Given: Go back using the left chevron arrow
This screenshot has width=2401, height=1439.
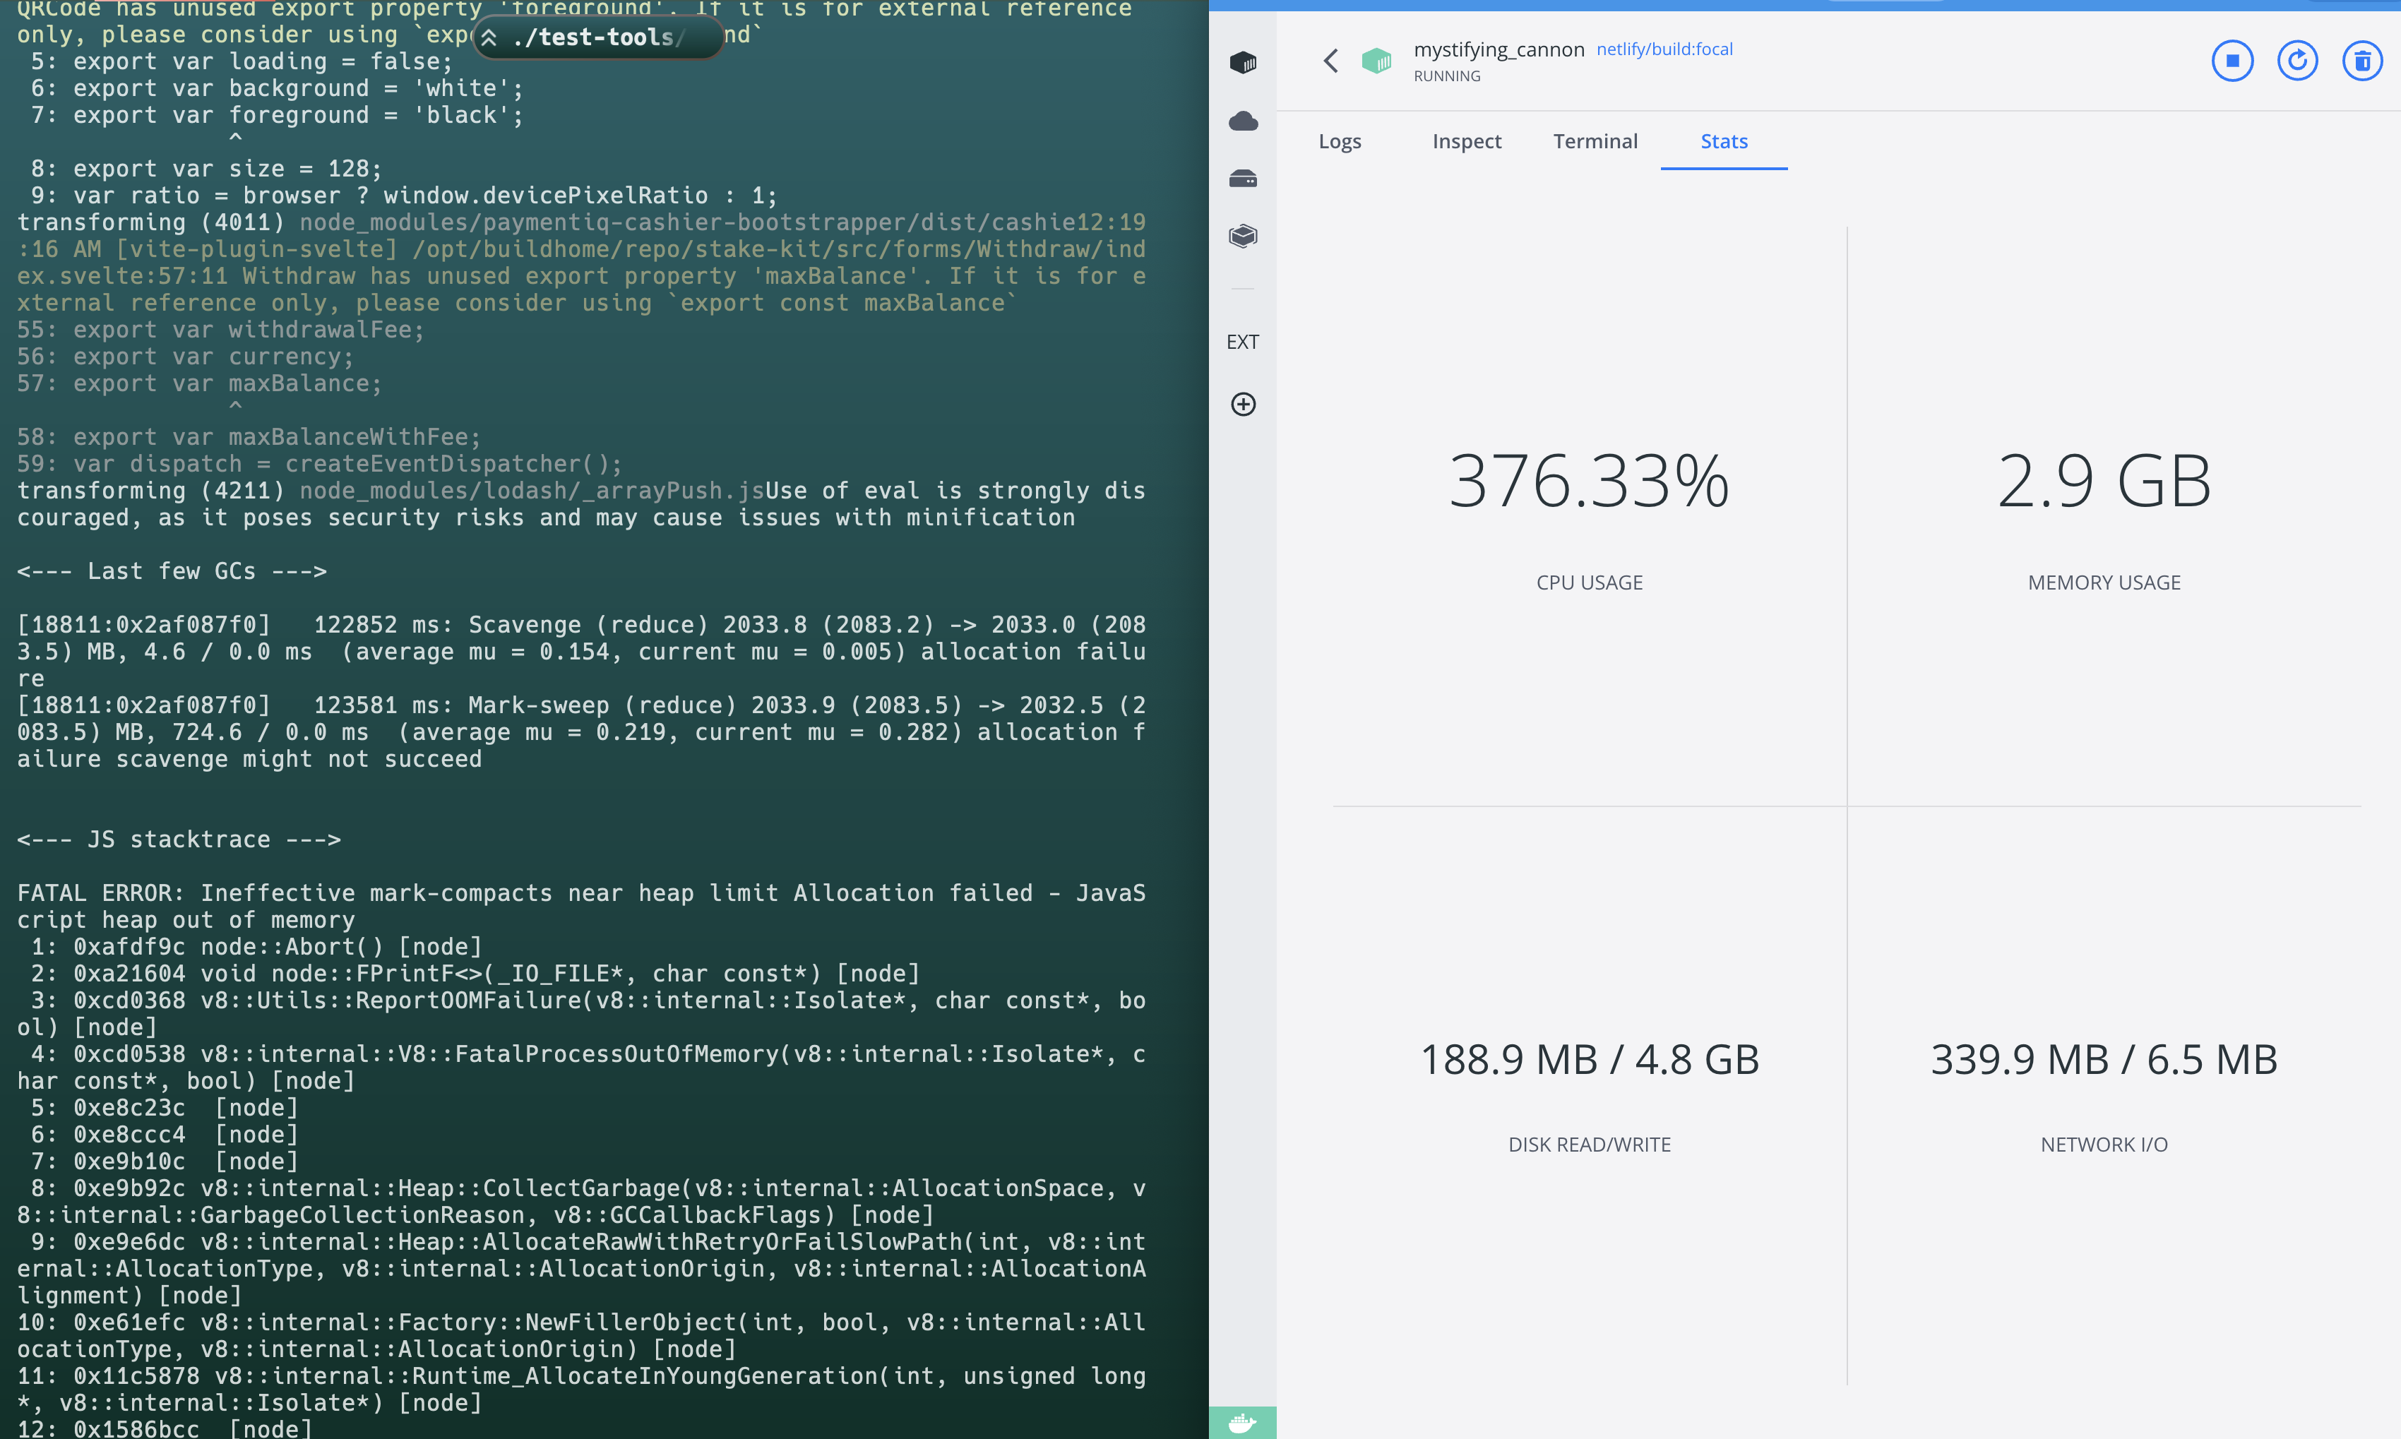Looking at the screenshot, I should pyautogui.click(x=1330, y=60).
